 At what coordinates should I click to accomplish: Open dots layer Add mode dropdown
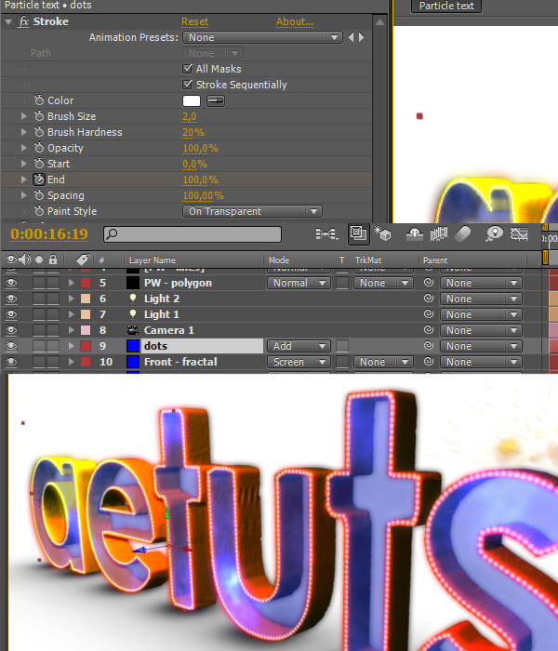tap(299, 346)
